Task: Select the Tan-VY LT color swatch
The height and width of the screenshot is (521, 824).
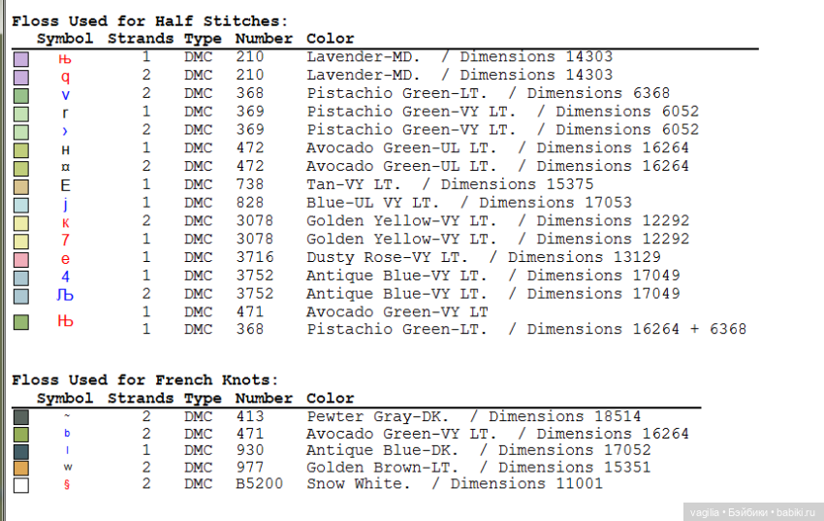Action: click(21, 186)
